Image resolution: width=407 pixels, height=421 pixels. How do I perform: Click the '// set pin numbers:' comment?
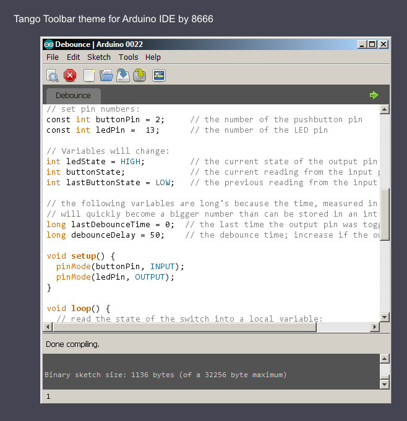pos(93,109)
